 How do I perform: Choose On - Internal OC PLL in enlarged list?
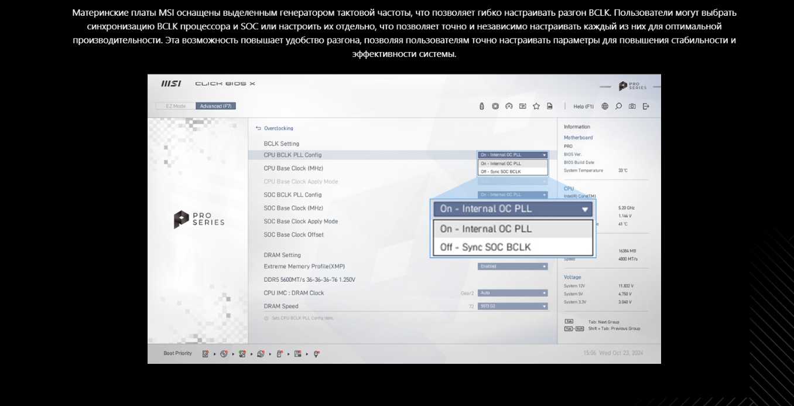coord(513,229)
